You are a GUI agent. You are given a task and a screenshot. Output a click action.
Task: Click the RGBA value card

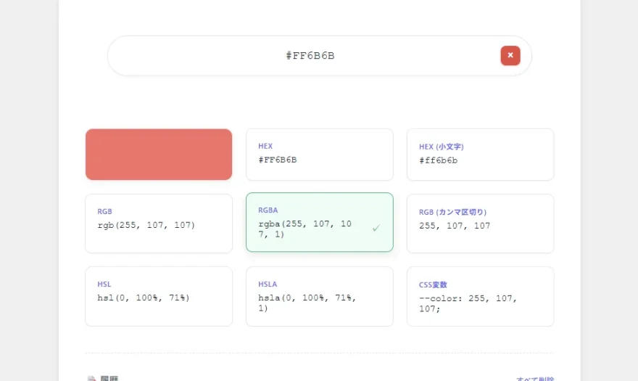coord(319,223)
